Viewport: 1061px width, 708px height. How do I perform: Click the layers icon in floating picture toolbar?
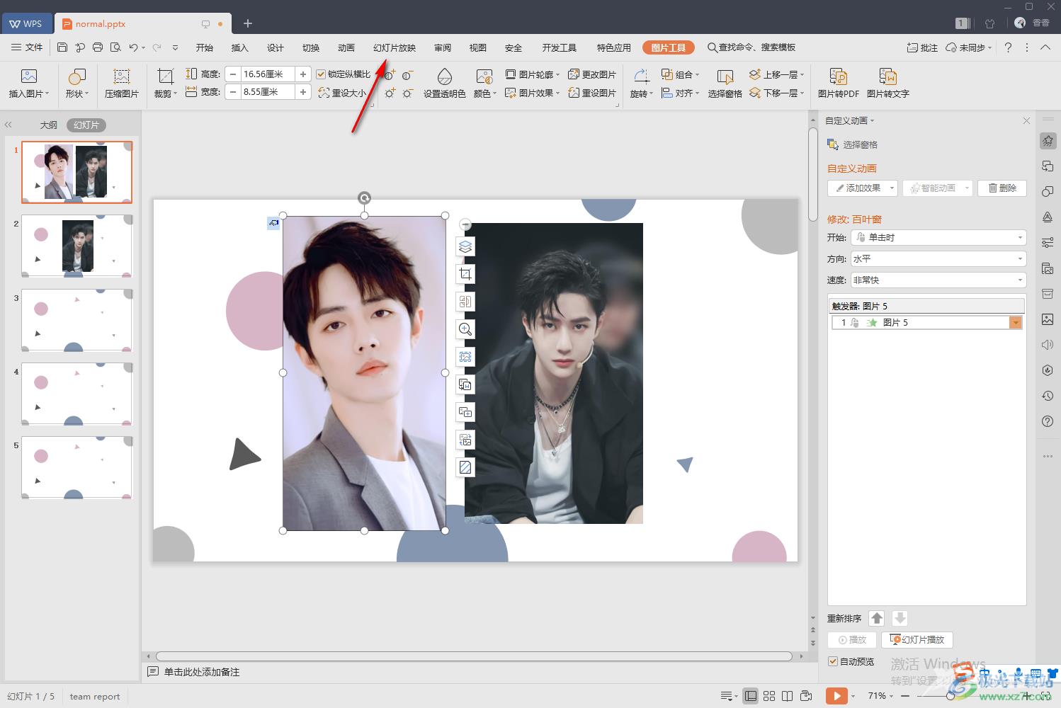465,246
